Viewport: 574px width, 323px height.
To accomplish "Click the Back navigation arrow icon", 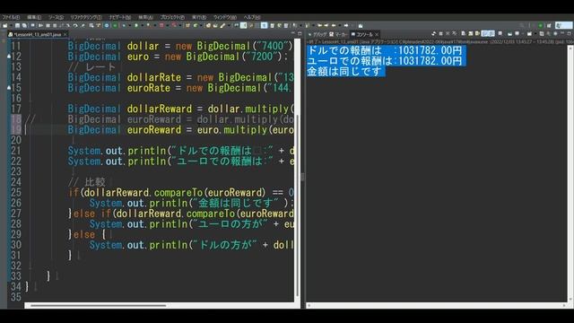I will tap(334, 26).
